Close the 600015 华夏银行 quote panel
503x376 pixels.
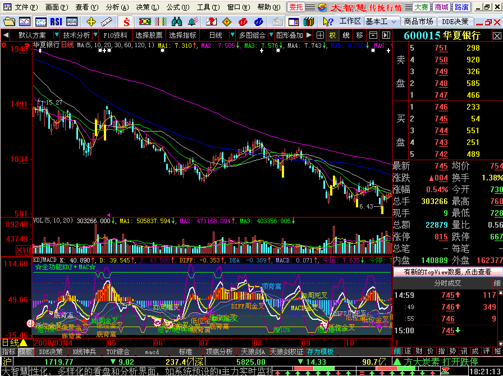click(497, 35)
